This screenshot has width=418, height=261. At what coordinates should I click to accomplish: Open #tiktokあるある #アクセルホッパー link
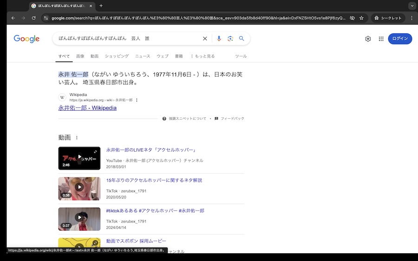pyautogui.click(x=155, y=210)
